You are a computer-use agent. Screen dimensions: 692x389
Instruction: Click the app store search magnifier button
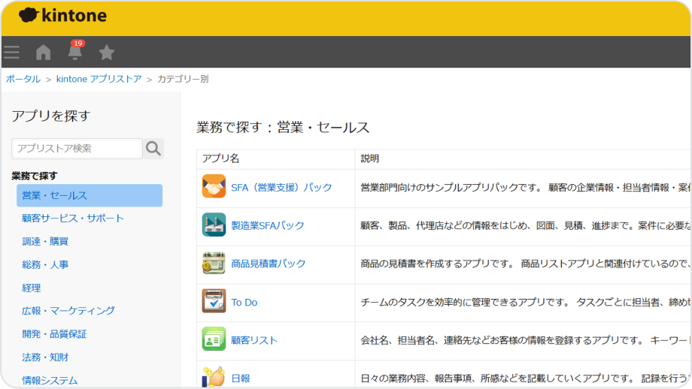(x=153, y=149)
